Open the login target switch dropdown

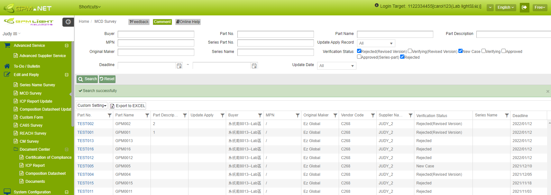[x=490, y=8]
